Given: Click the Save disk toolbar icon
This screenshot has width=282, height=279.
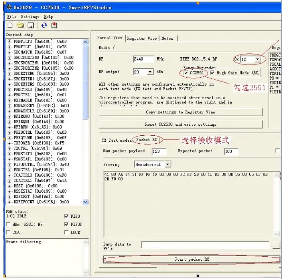Looking at the screenshot, I should coord(31,25).
